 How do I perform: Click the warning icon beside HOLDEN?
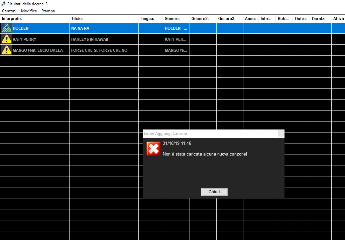pos(6,28)
